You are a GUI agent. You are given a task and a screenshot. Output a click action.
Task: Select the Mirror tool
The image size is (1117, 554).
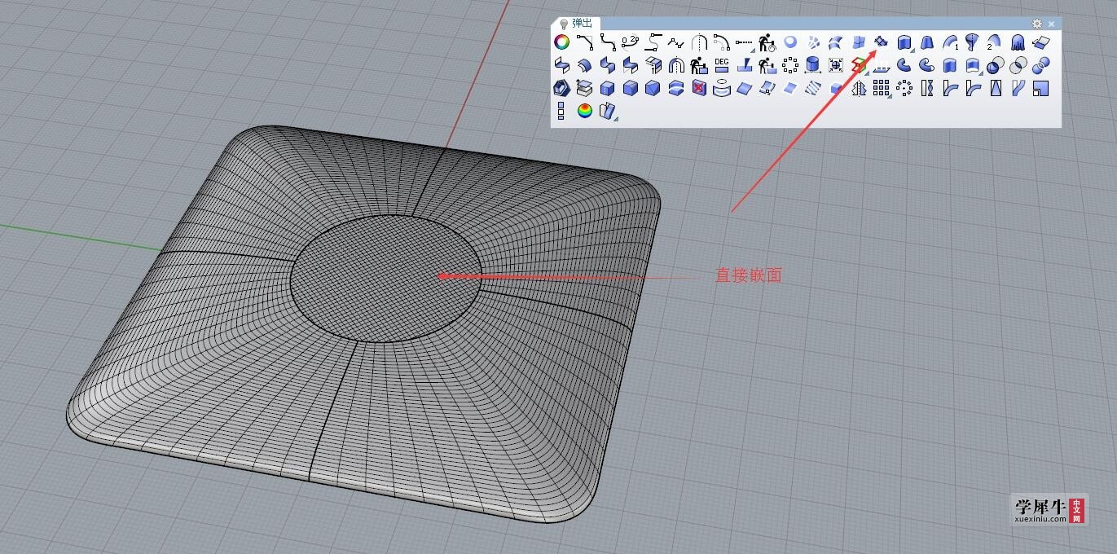click(858, 88)
